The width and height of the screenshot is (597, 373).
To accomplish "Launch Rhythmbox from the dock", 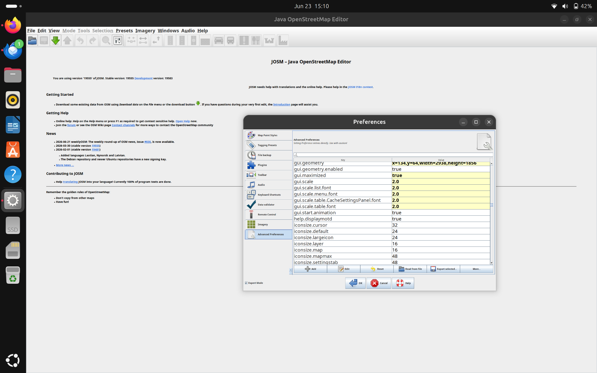I will tap(13, 100).
